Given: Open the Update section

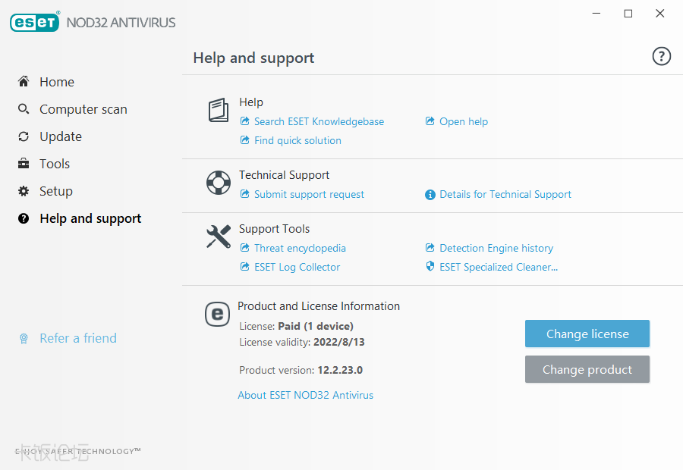Looking at the screenshot, I should pos(60,136).
